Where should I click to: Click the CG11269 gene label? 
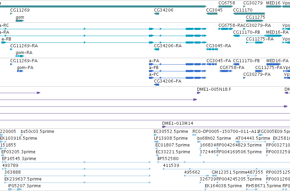20,10
